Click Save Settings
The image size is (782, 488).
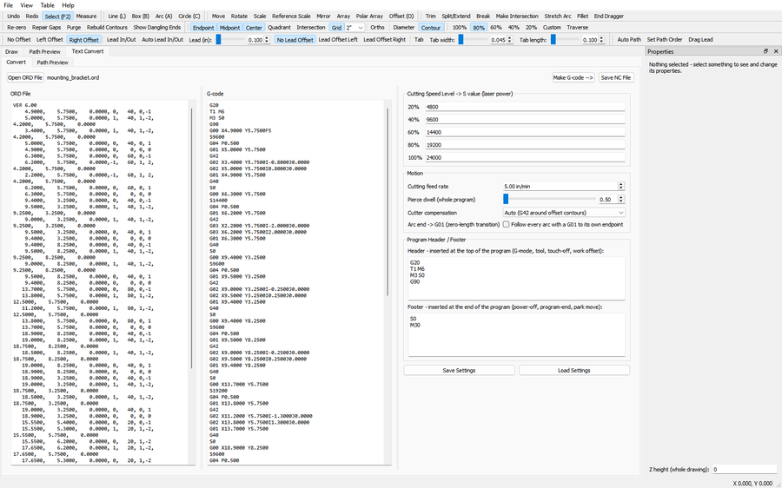click(x=459, y=371)
